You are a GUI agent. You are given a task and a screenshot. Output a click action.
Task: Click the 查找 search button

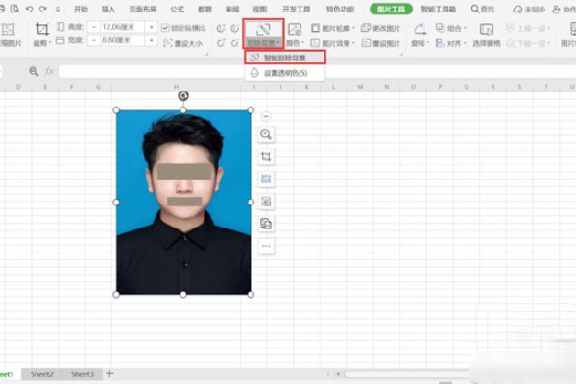tap(483, 9)
